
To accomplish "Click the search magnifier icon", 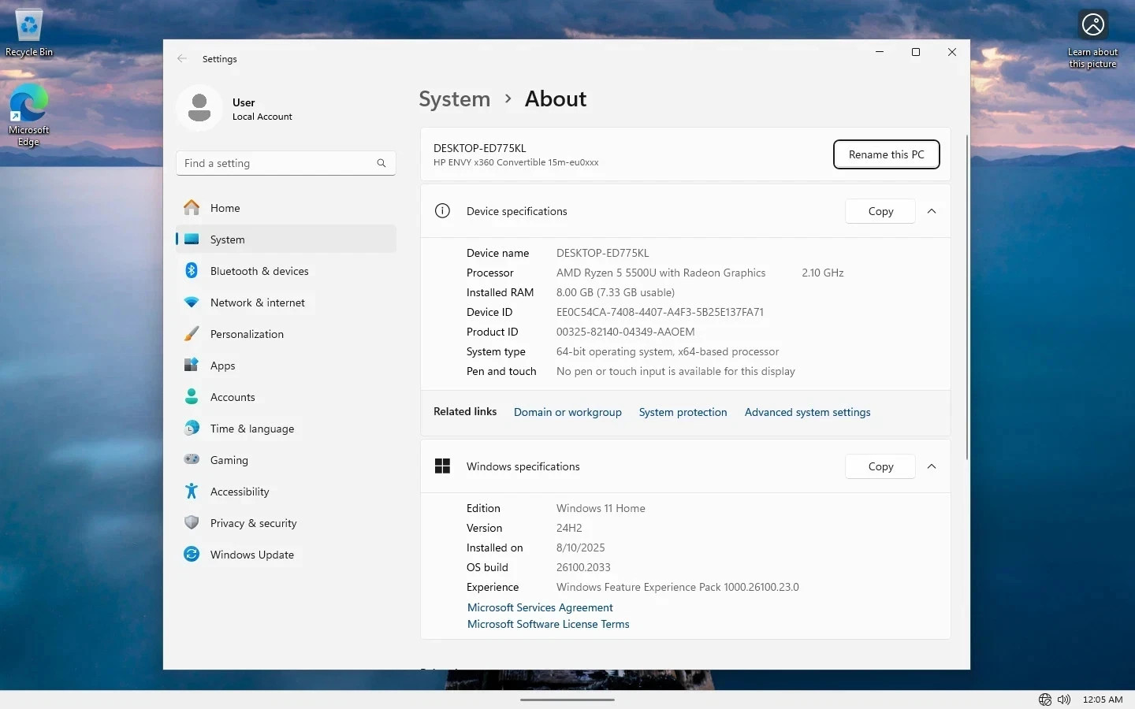I will click(x=381, y=163).
